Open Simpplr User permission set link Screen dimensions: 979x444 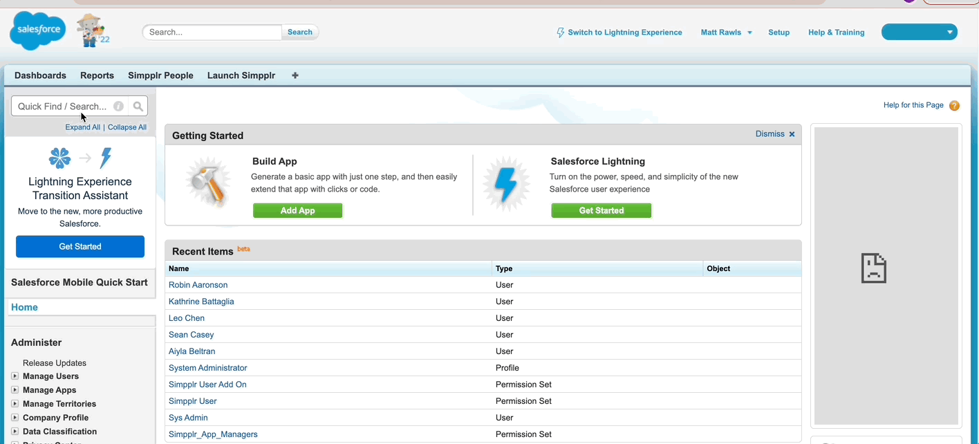(x=193, y=401)
